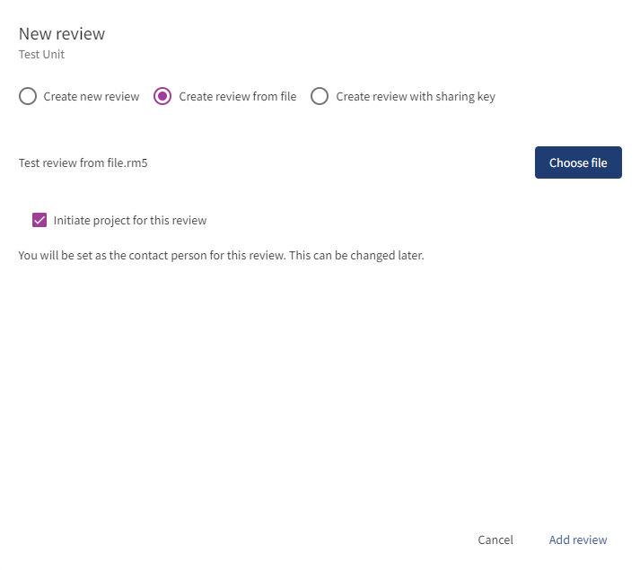This screenshot has height=570, width=640.
Task: Click the 'Create new review' label text
Action: coord(92,97)
